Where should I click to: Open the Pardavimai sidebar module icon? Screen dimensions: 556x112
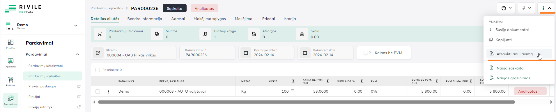click(x=10, y=100)
